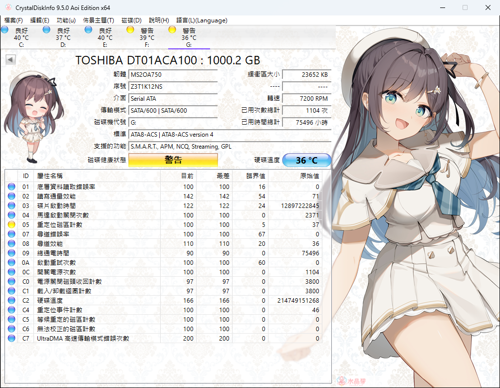
Task: Select row 重定位磁區計數
Action: pyautogui.click(x=163, y=224)
